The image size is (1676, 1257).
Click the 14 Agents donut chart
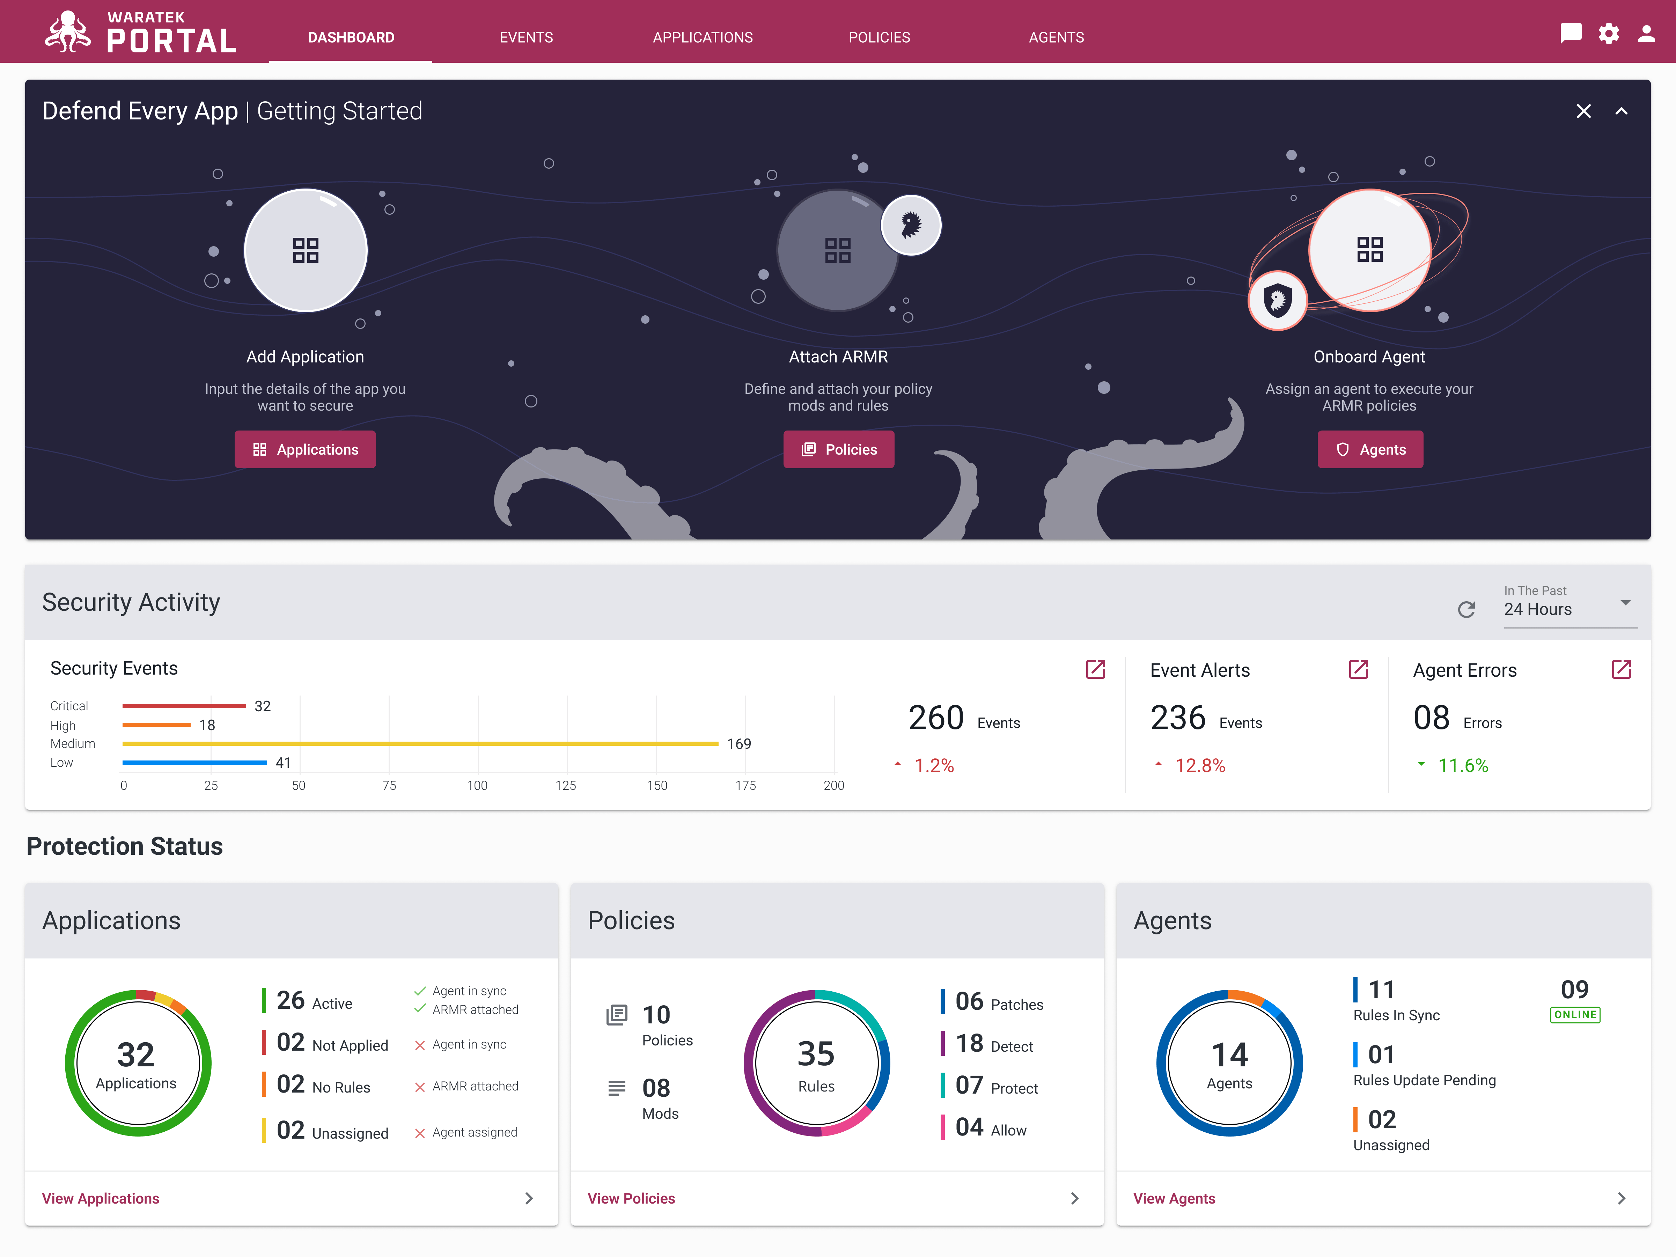click(1229, 1062)
